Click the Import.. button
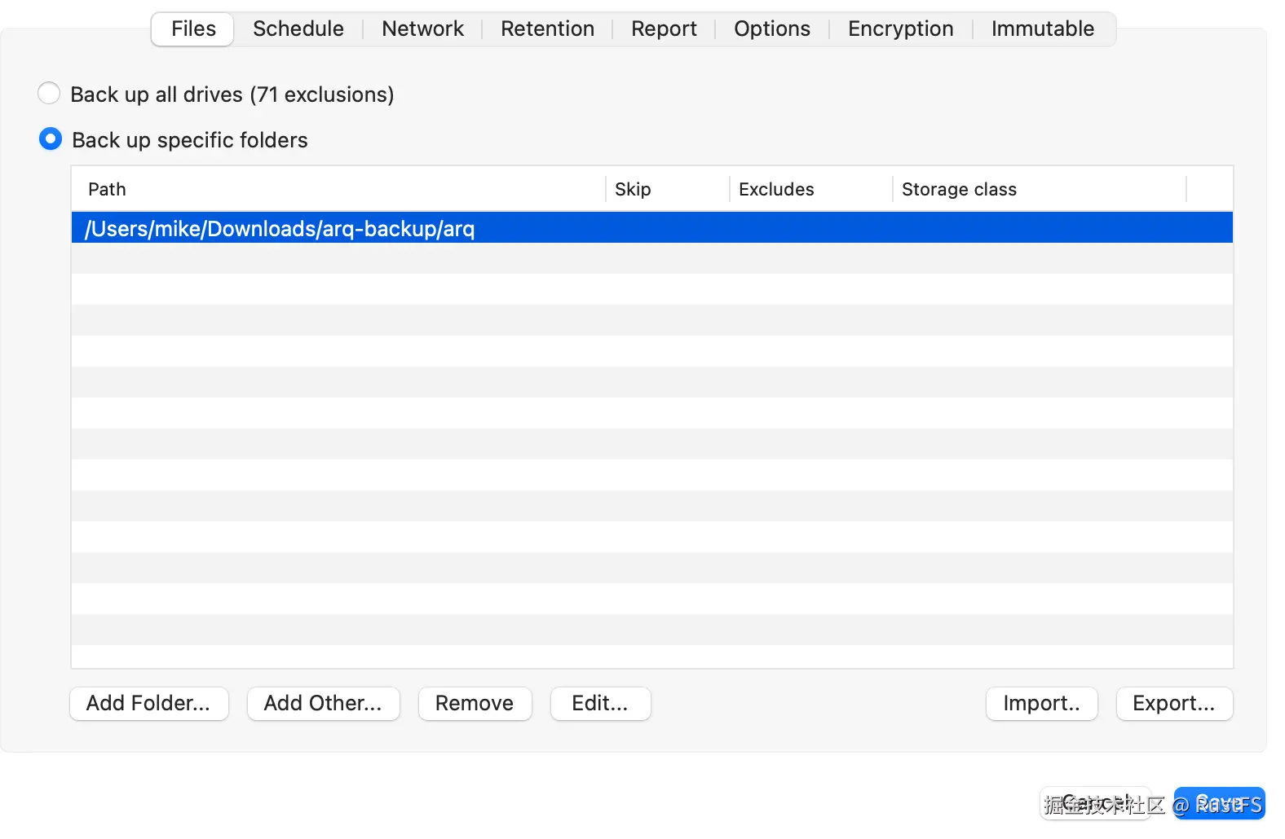This screenshot has width=1285, height=839. click(1041, 704)
